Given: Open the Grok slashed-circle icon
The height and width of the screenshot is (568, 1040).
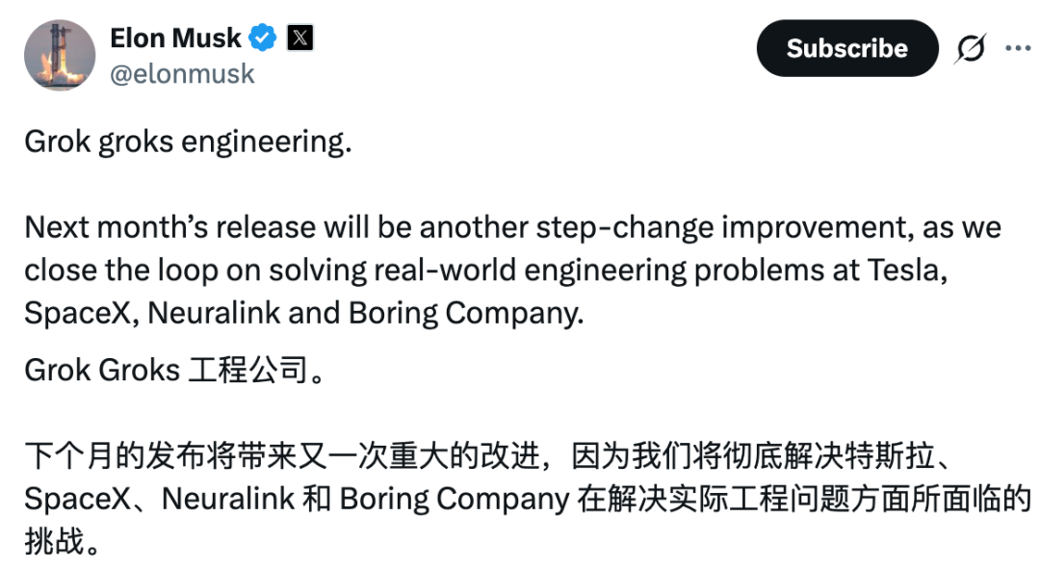Looking at the screenshot, I should pos(971,48).
